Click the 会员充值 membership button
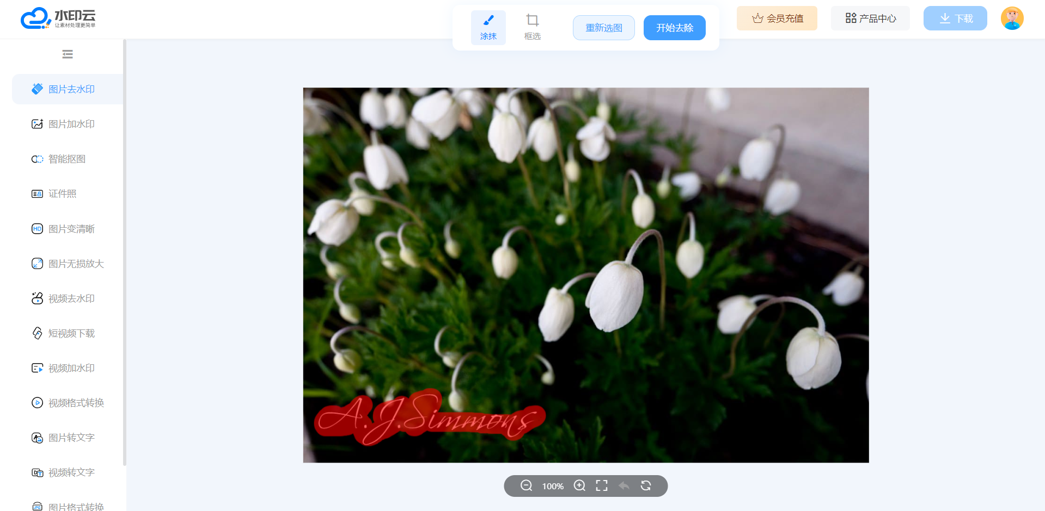The width and height of the screenshot is (1045, 511). click(x=777, y=18)
